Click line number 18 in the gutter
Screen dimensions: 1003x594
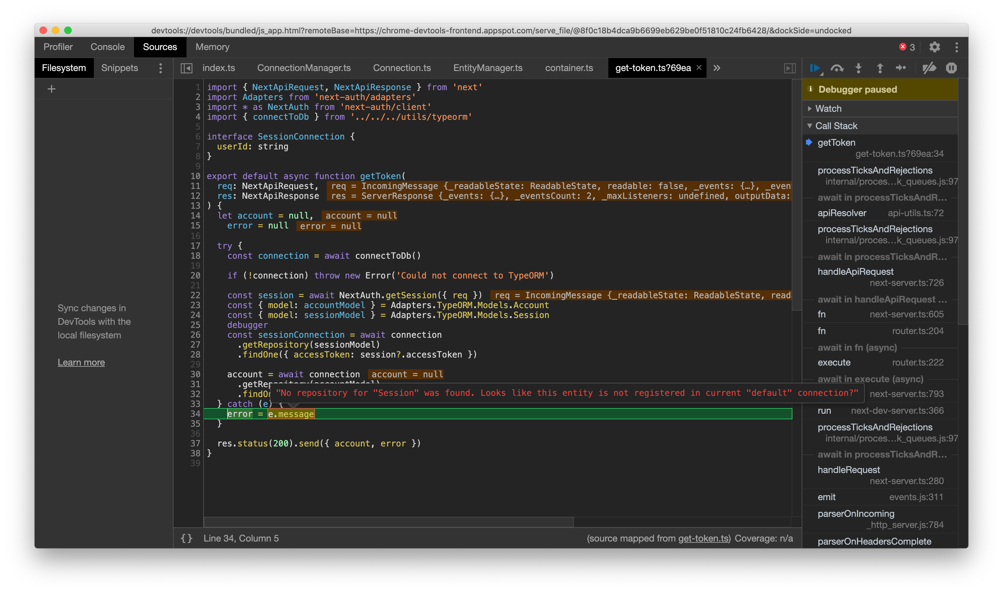tap(195, 256)
